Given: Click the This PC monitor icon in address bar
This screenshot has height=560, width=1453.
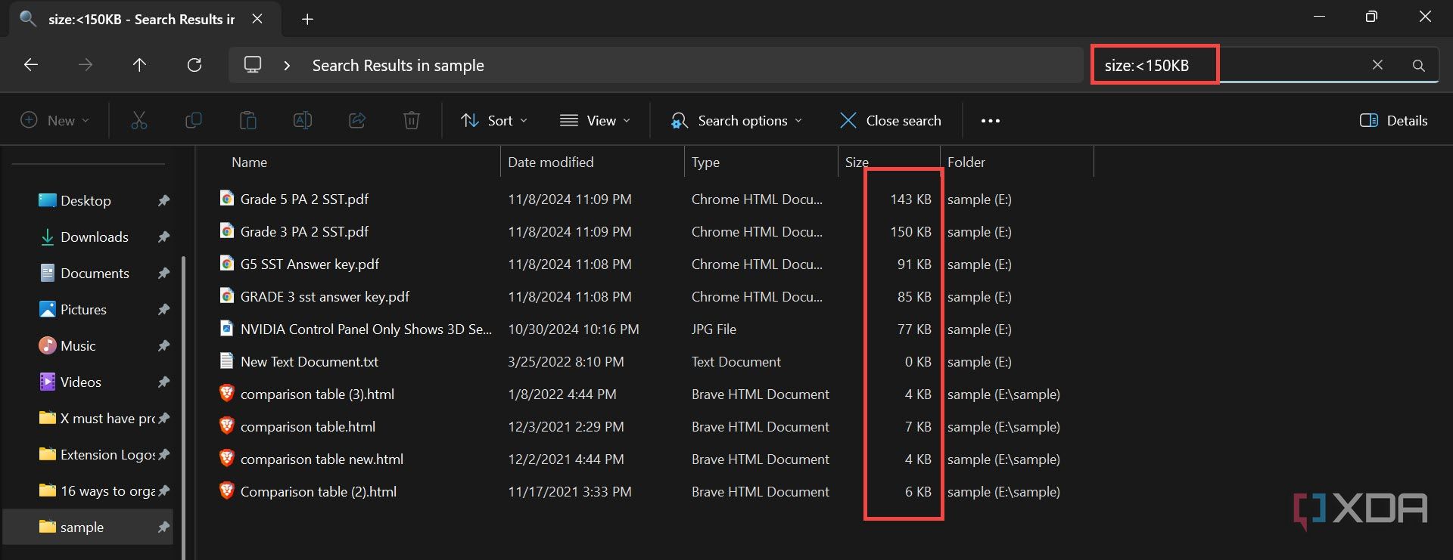Looking at the screenshot, I should tap(253, 65).
